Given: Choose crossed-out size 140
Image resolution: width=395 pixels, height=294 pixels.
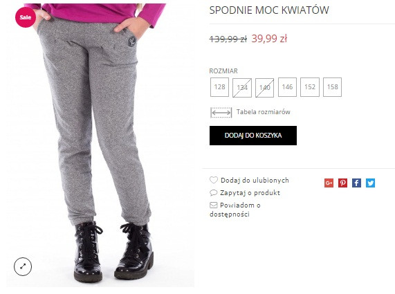Looking at the screenshot, I should point(264,88).
